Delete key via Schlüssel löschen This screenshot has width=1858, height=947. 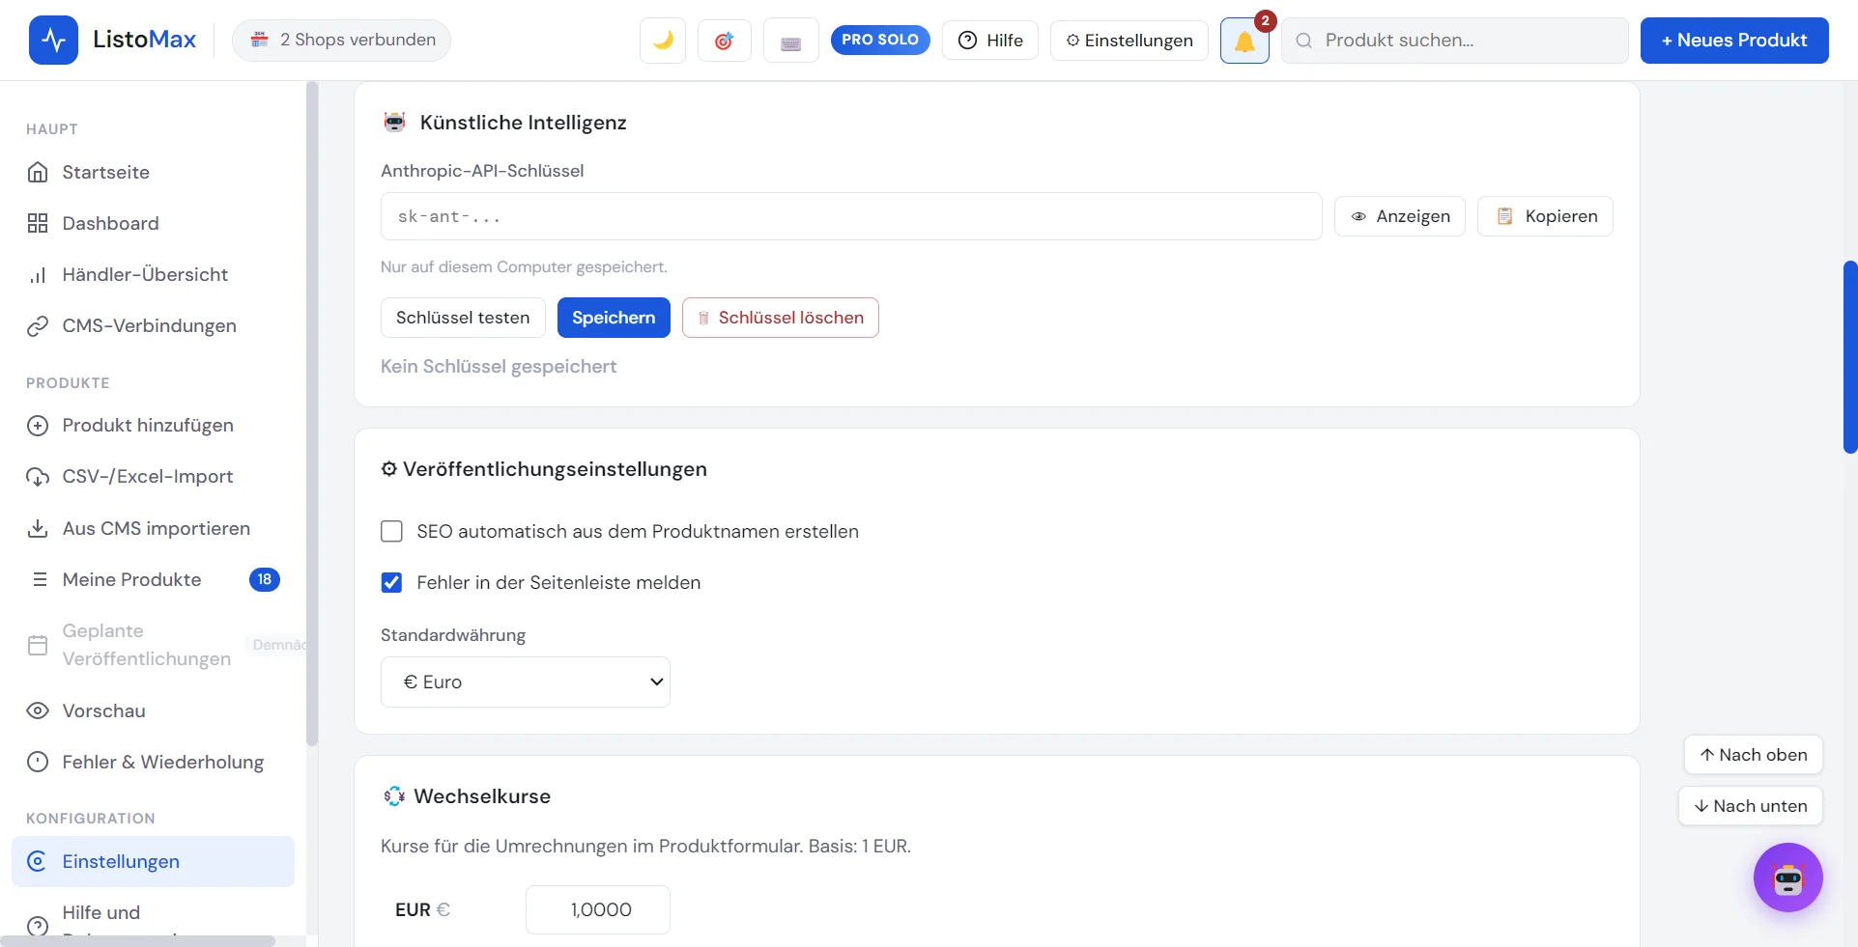[781, 318]
